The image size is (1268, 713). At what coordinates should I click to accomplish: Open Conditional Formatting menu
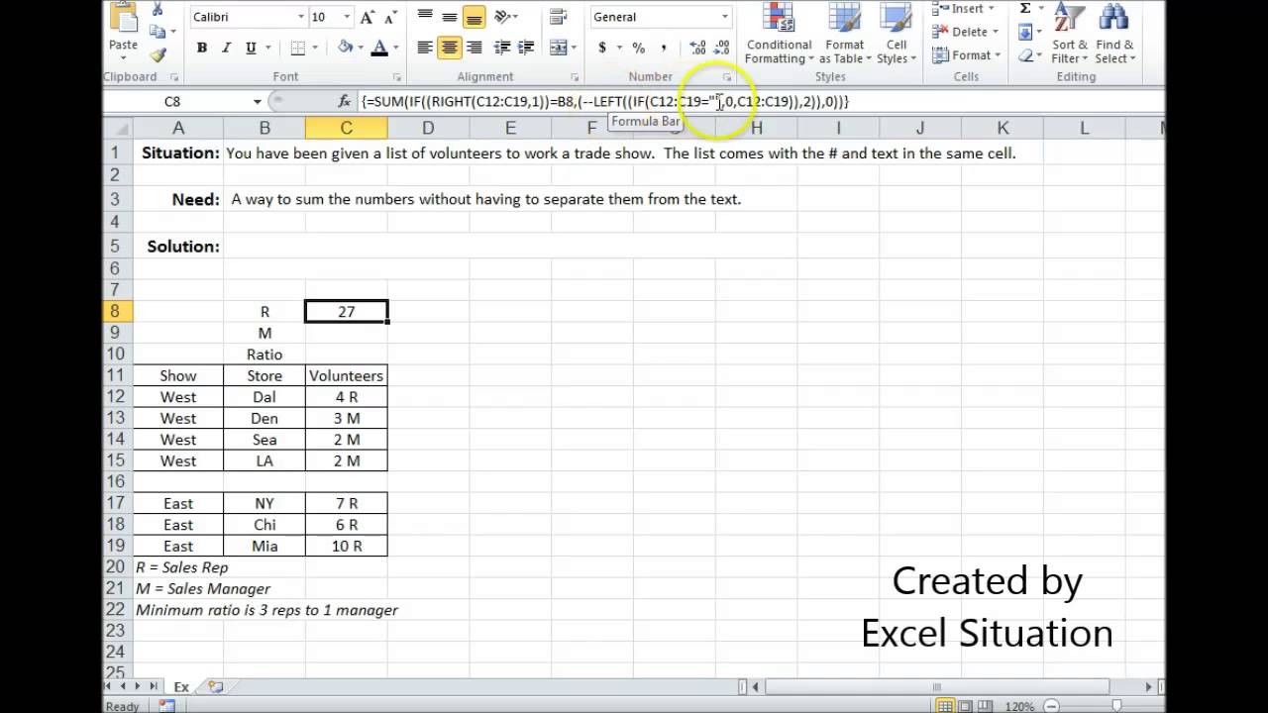point(779,34)
